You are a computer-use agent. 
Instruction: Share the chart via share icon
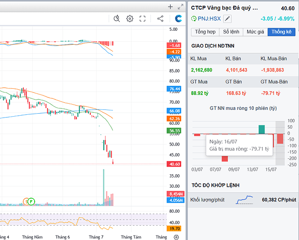pos(160,19)
